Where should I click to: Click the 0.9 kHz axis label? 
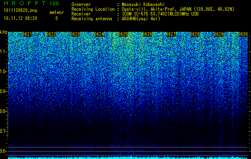3,91
